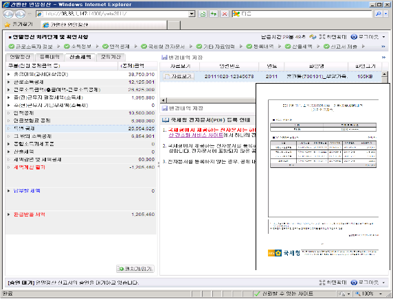The image size is (393, 301).
Task: Click the PDF document preview thumbnail
Action: tap(323, 177)
